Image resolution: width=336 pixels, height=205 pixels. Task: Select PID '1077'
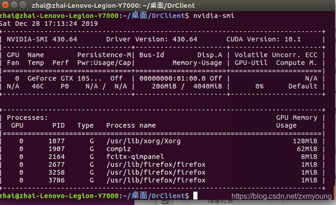[56, 141]
